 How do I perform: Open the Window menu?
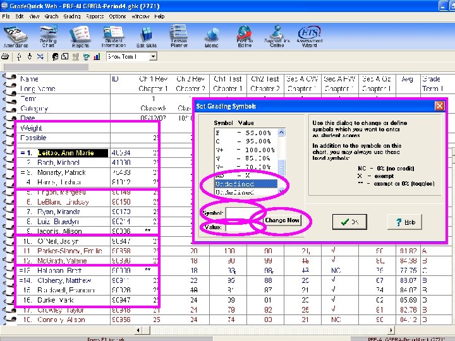click(140, 16)
